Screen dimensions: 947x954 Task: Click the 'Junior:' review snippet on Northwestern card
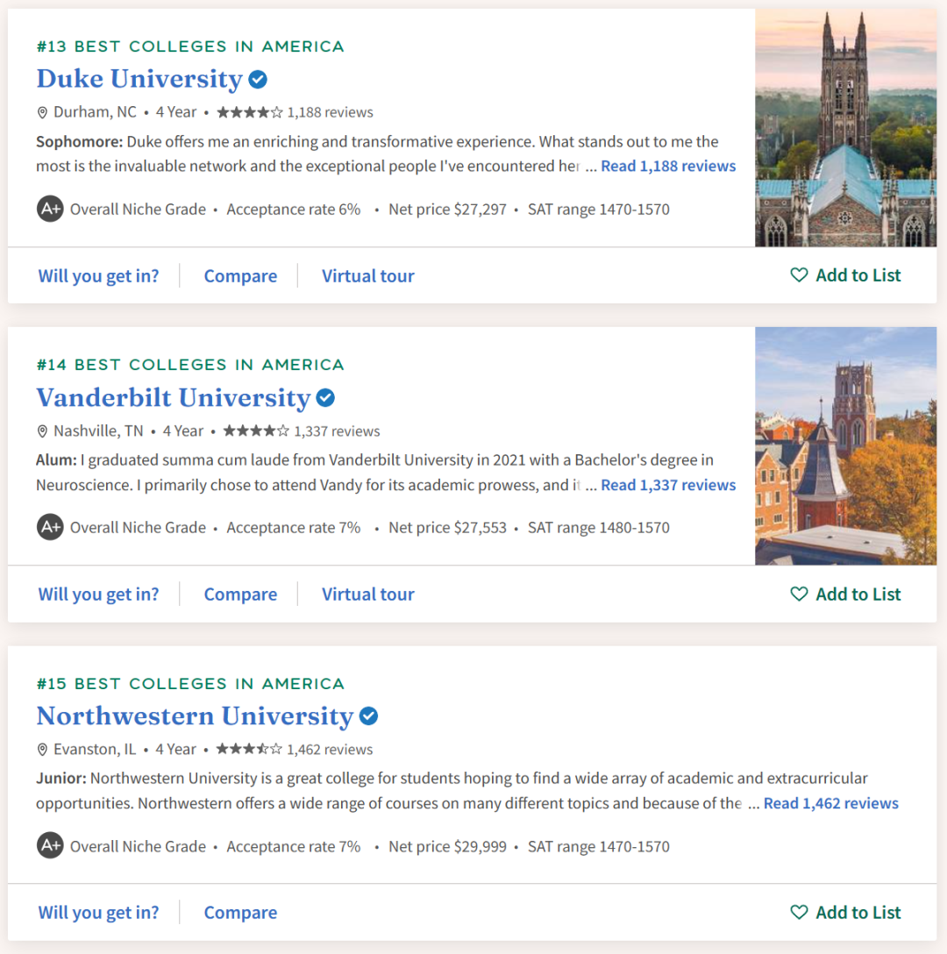[452, 791]
